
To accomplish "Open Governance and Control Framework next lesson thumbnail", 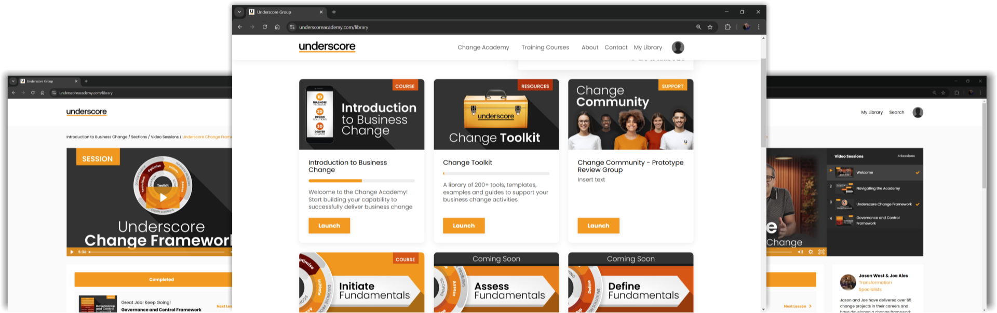I will coord(98,305).
